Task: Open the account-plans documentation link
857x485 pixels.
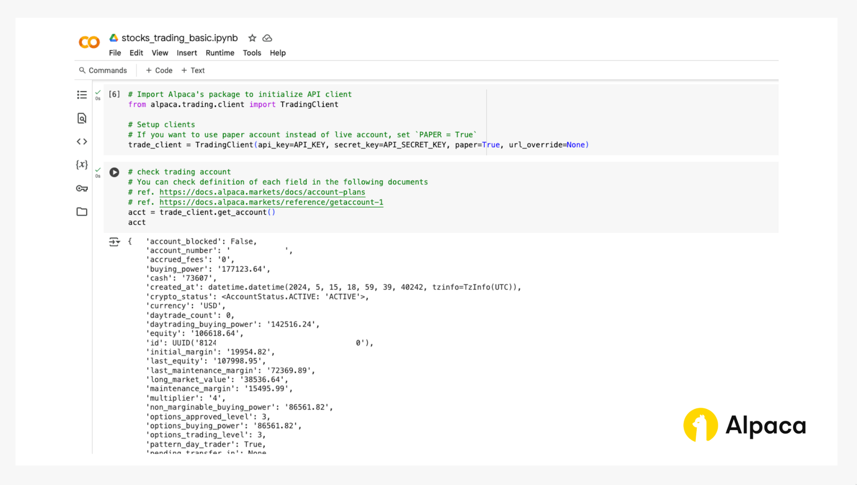Action: [262, 192]
